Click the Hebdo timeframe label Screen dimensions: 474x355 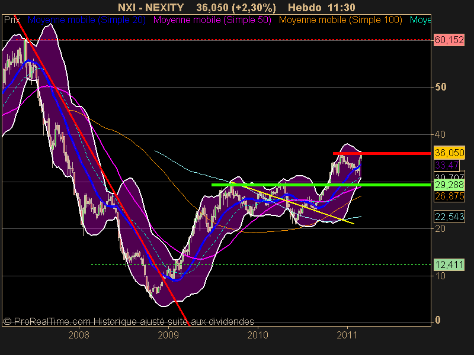pyautogui.click(x=305, y=8)
